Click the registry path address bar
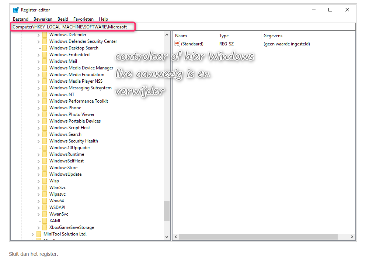 [x=183, y=27]
